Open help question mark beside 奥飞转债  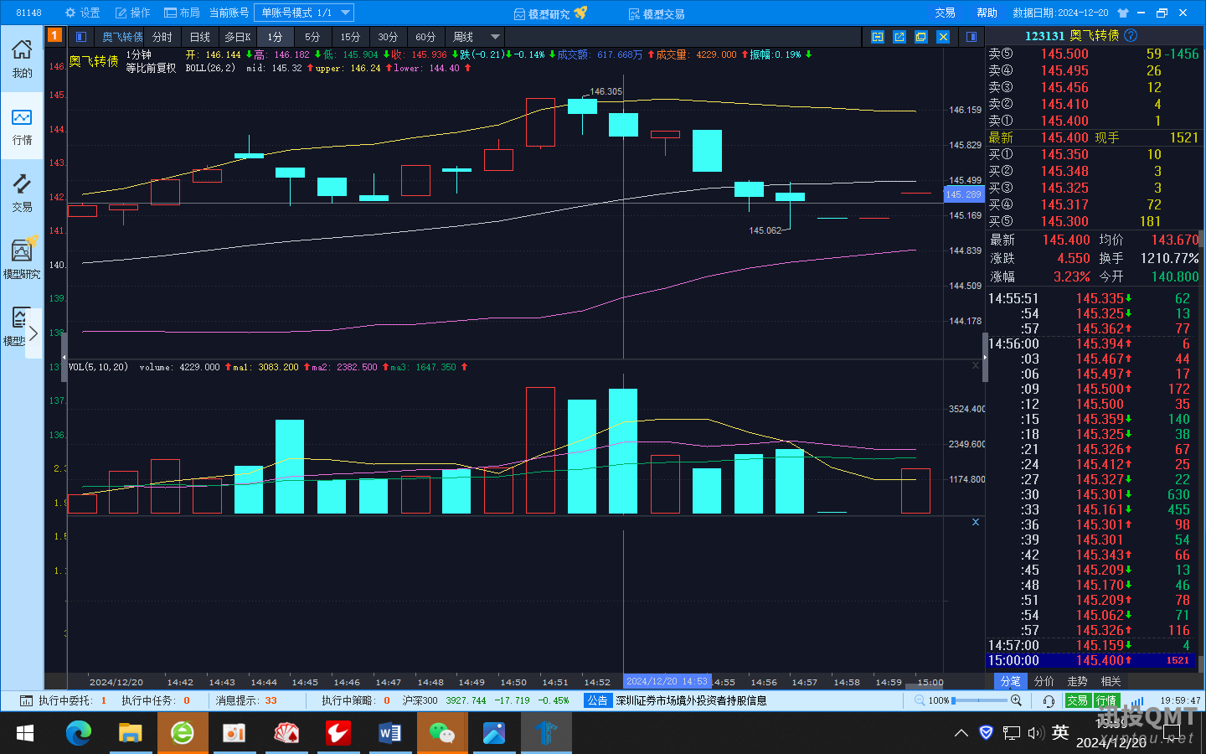(x=1131, y=35)
